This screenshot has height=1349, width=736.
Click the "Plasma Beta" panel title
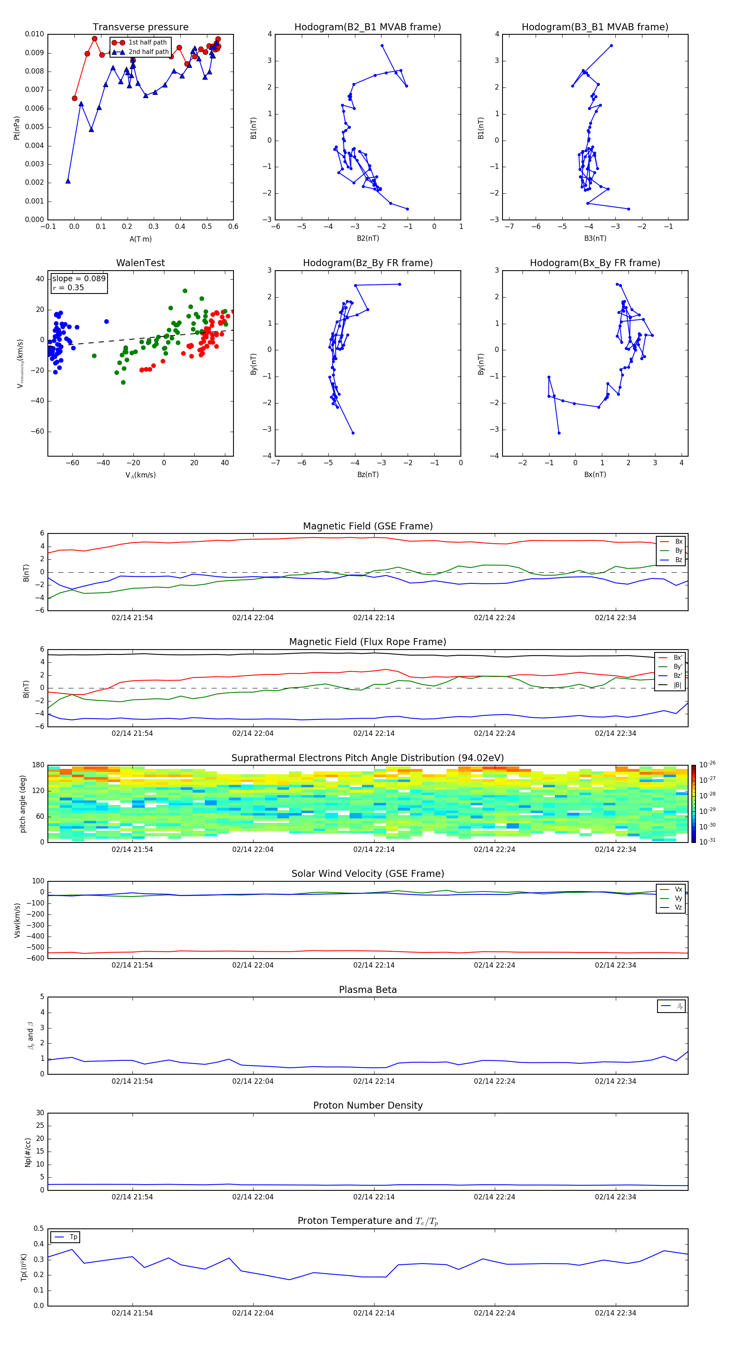click(x=368, y=990)
